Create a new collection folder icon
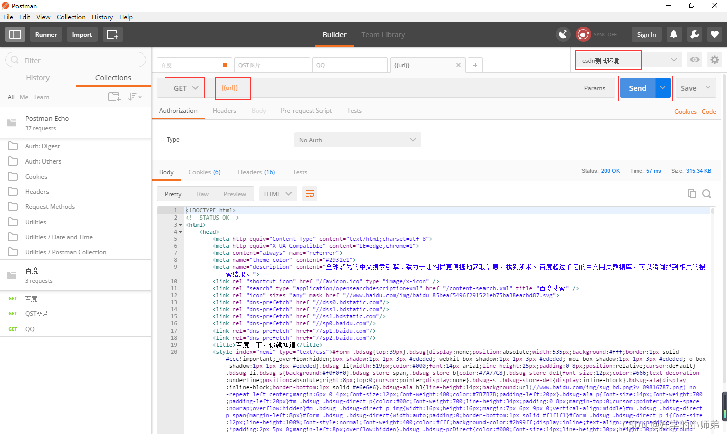 tap(115, 97)
